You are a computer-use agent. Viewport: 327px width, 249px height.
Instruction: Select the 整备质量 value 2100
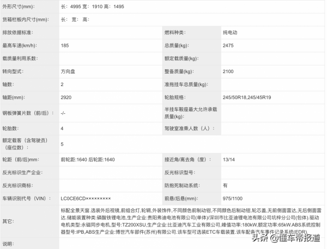pyautogui.click(x=229, y=71)
